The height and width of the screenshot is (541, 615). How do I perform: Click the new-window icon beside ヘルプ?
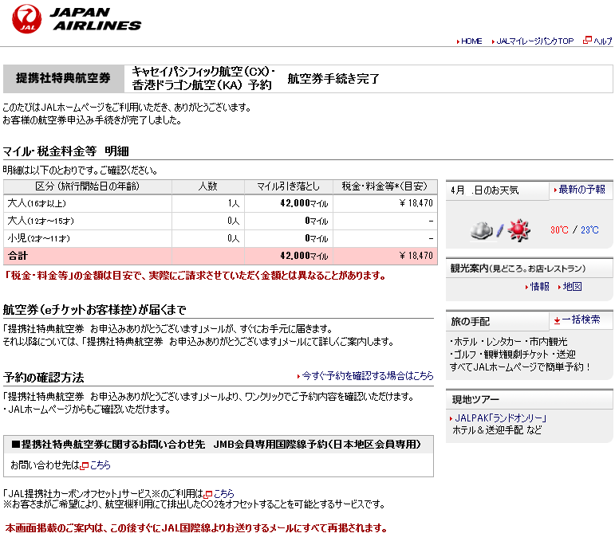pyautogui.click(x=587, y=40)
